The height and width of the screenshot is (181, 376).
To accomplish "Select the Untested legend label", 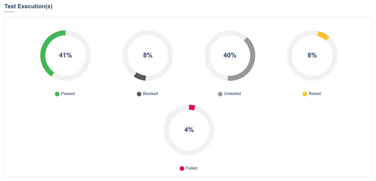I will tap(232, 94).
